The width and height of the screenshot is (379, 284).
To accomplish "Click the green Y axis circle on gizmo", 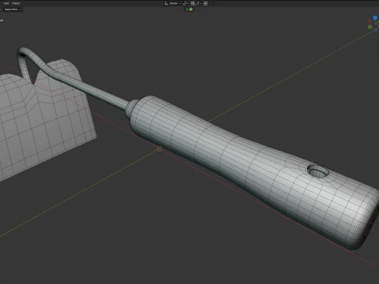I will [x=370, y=27].
